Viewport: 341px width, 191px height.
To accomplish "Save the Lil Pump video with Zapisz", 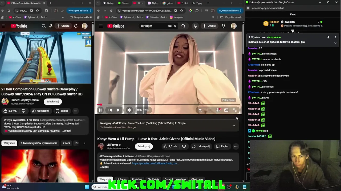I will 222,146.
